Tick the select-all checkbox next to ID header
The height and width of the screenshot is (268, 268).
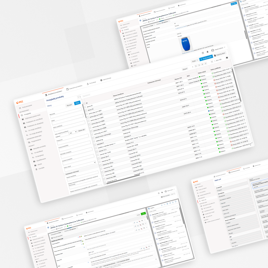pyautogui.click(x=84, y=104)
